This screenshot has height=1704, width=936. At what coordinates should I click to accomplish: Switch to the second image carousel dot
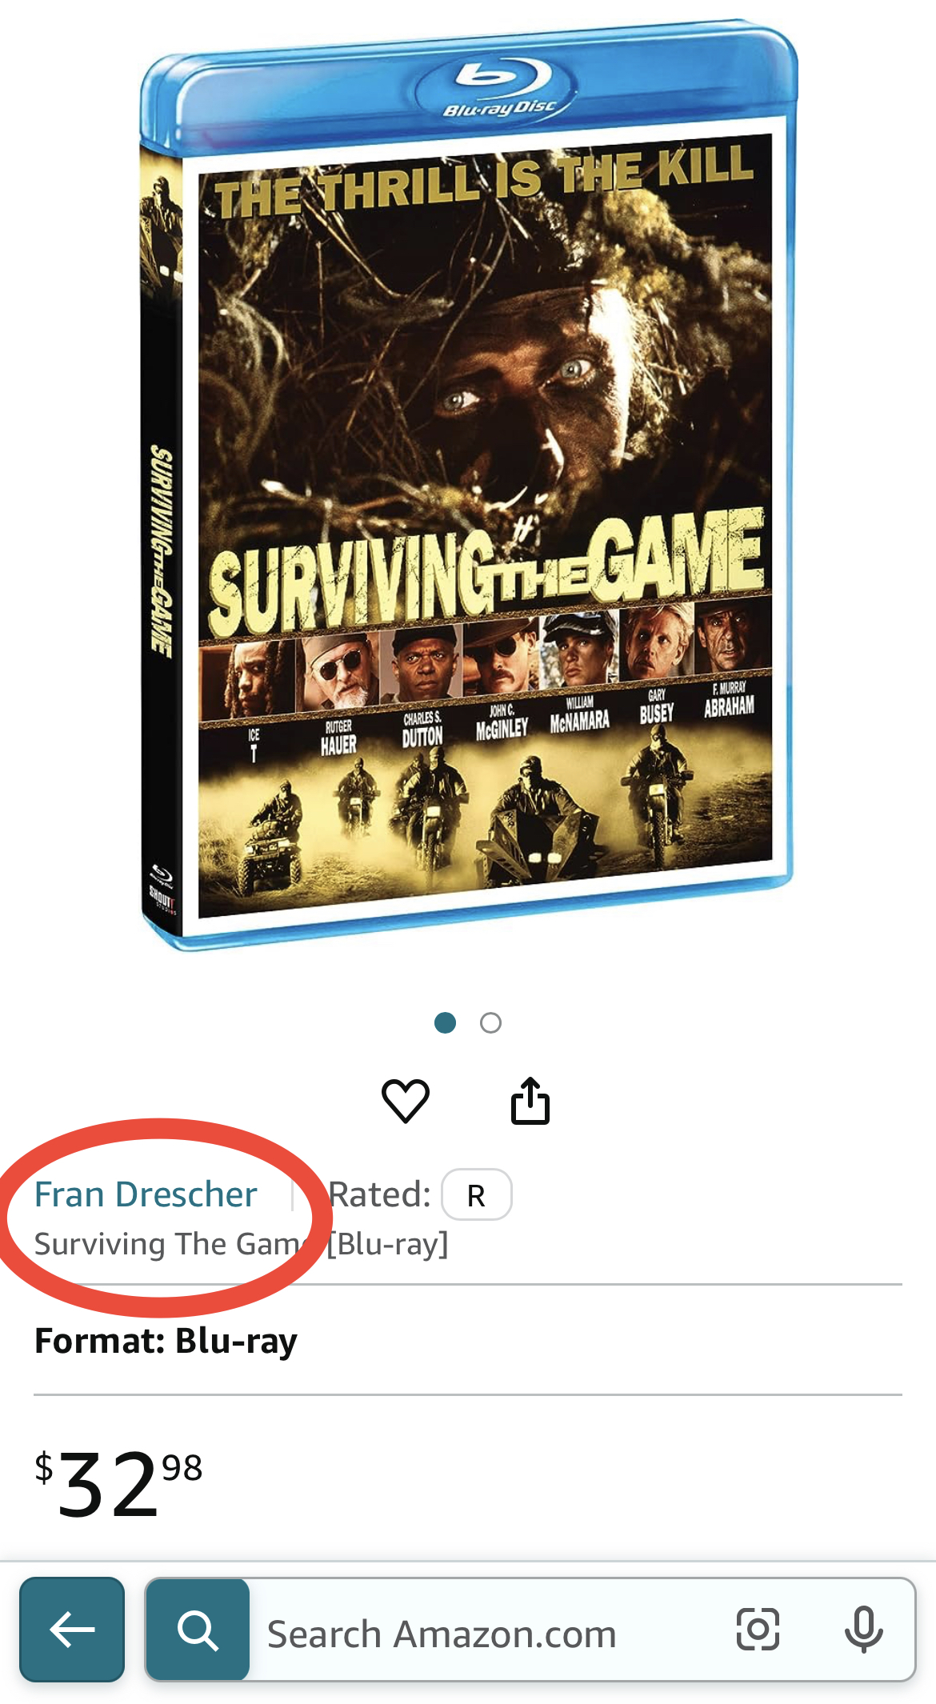490,1022
